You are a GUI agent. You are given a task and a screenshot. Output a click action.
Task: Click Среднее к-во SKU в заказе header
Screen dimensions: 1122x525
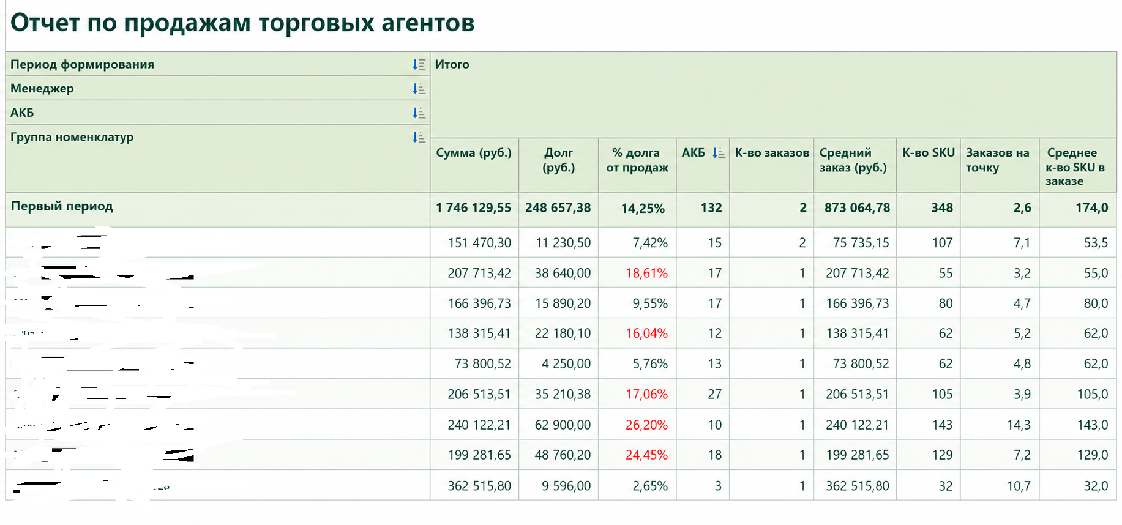[1076, 166]
